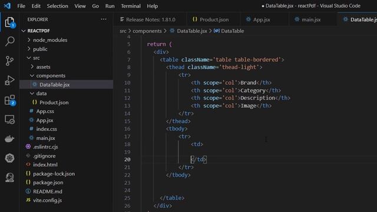The image size is (377, 212).
Task: Open the file name vite.config.js in Explorer
Action: pos(47,200)
